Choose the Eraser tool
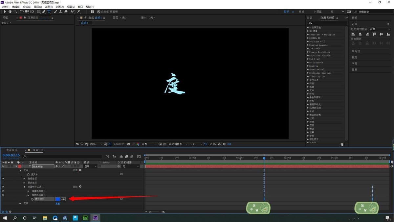Screen dimensions: 394x222 [x=66, y=12]
